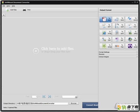This screenshot has height=112, width=140.
Task: Expand the Rename section
Action: point(118,54)
